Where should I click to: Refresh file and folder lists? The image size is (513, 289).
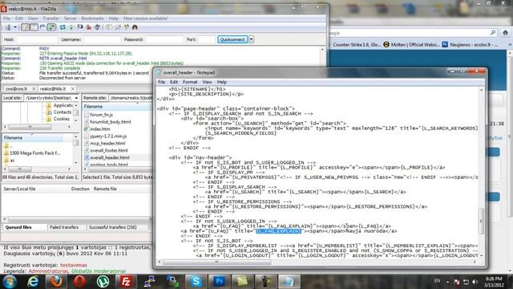pyautogui.click(x=63, y=27)
